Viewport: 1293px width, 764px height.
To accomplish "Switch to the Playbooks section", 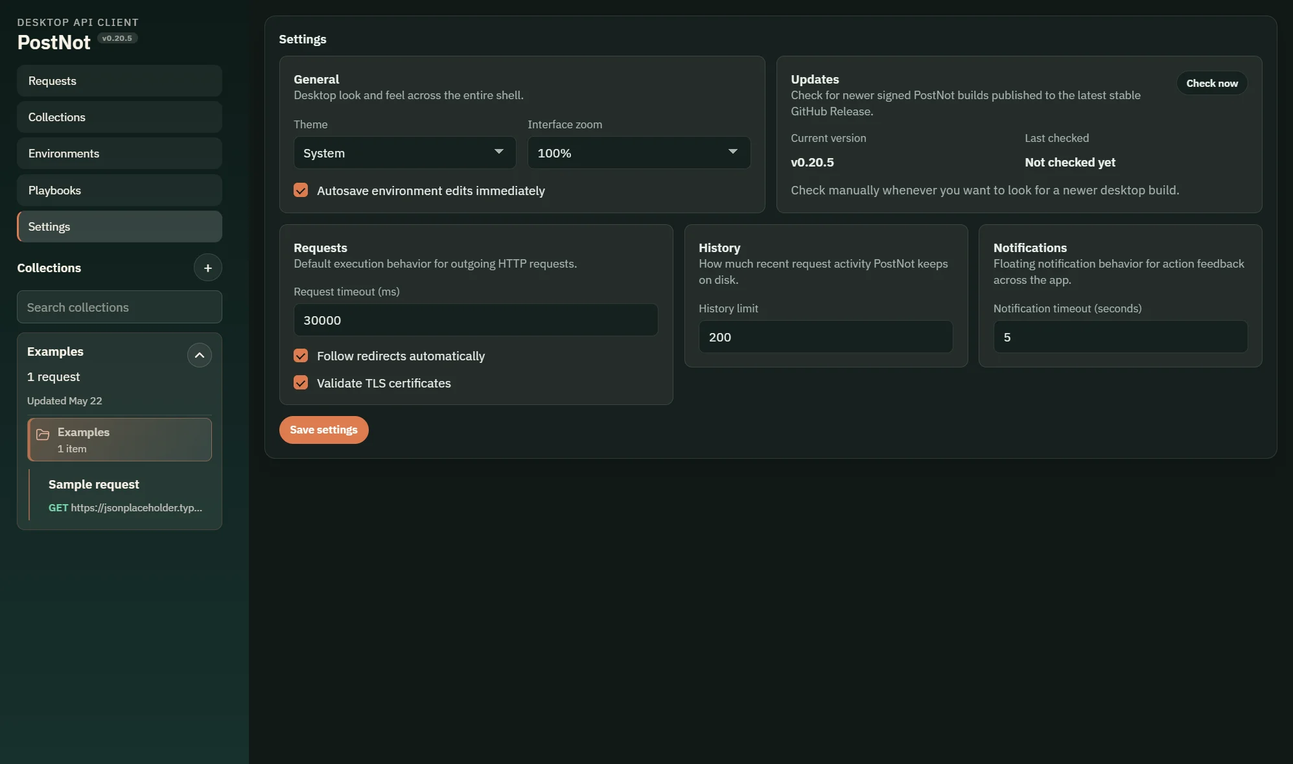I will 119,191.
